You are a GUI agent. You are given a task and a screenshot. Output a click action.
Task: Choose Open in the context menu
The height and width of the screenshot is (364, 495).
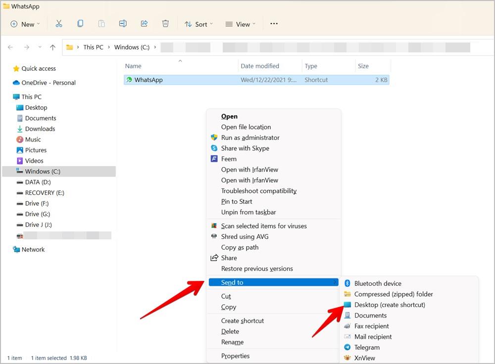pos(229,116)
